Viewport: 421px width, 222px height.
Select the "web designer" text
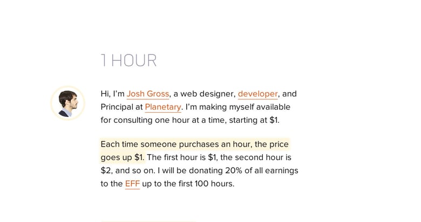click(211, 94)
